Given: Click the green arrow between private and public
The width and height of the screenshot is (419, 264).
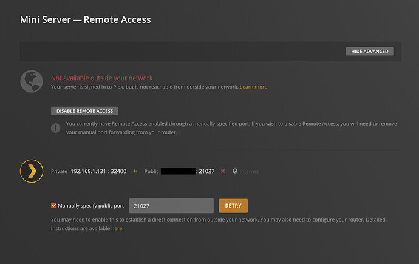Looking at the screenshot, I should click(135, 171).
